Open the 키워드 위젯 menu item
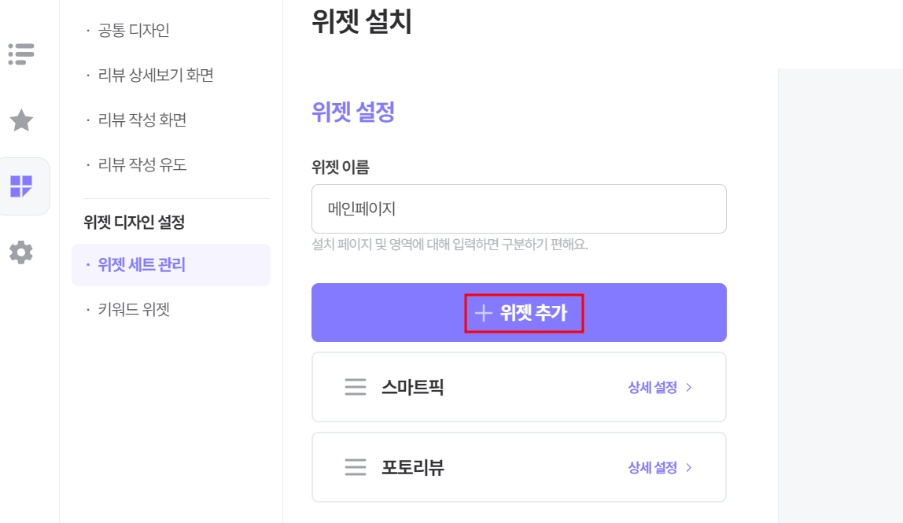Image resolution: width=903 pixels, height=523 pixels. click(x=134, y=310)
